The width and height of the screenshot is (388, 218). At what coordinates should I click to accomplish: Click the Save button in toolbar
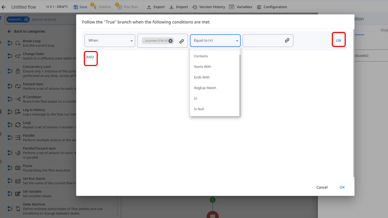[80, 7]
